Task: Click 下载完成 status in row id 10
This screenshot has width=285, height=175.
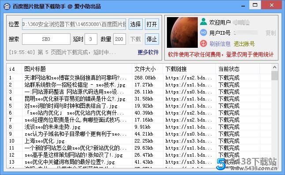Action: (x=229, y=141)
